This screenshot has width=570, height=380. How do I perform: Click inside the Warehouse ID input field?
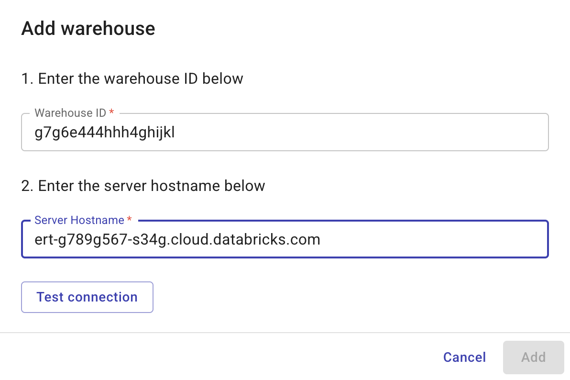click(x=285, y=132)
